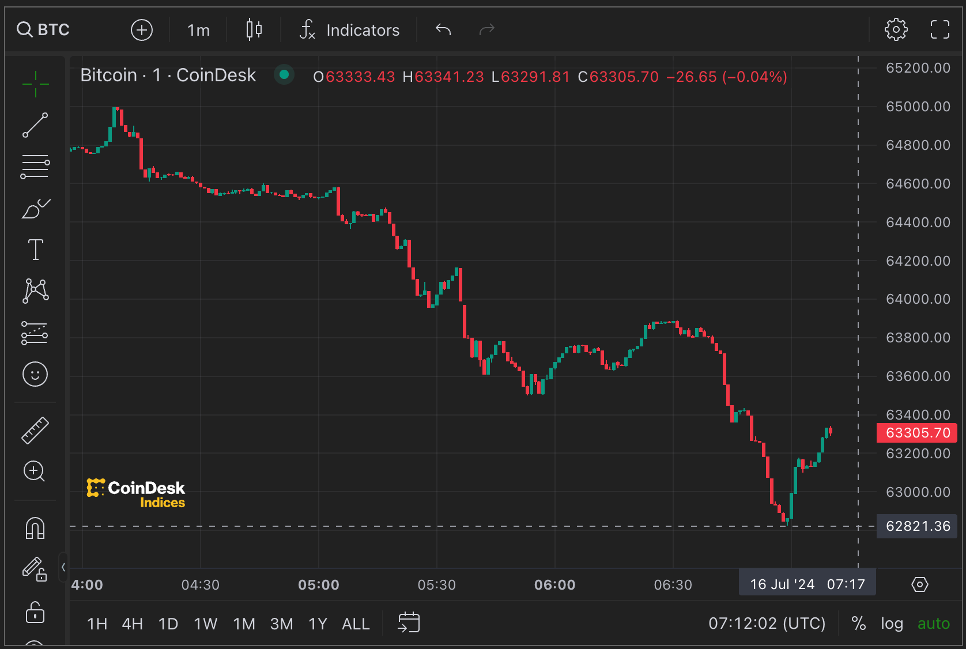Open the 1m interval dropdown

click(x=198, y=30)
